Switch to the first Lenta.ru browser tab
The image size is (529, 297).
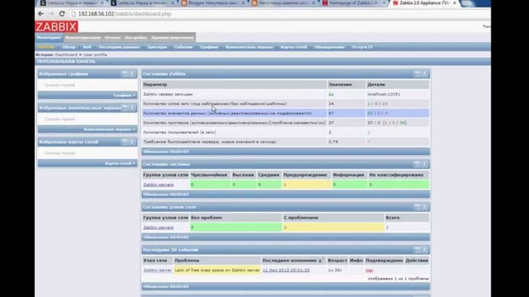click(71, 3)
